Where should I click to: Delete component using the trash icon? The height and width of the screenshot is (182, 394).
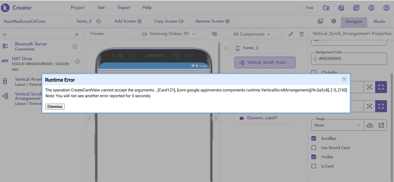[302, 34]
